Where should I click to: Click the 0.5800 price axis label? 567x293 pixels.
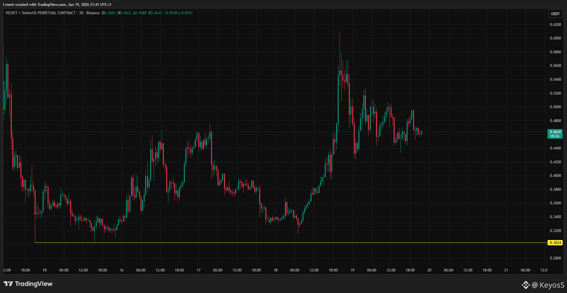tap(555, 52)
